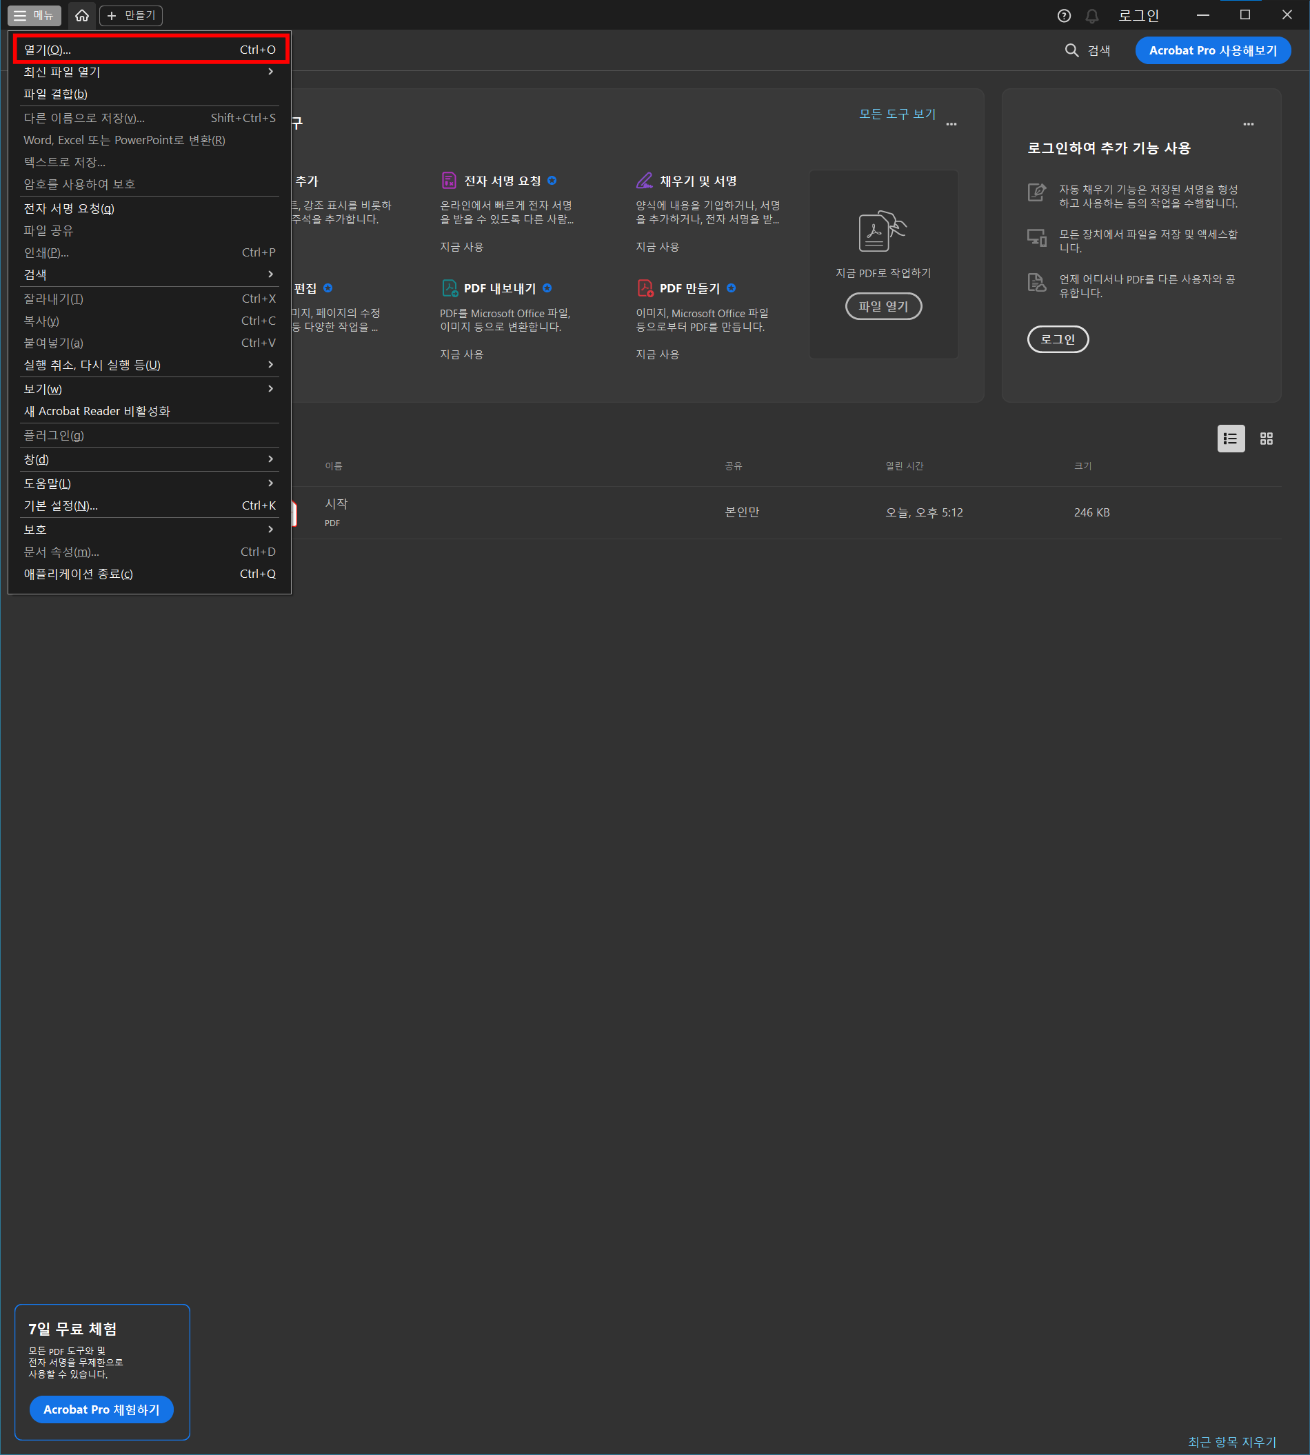The width and height of the screenshot is (1310, 1455).
Task: Click the 로그인 button in side panel
Action: [1058, 339]
